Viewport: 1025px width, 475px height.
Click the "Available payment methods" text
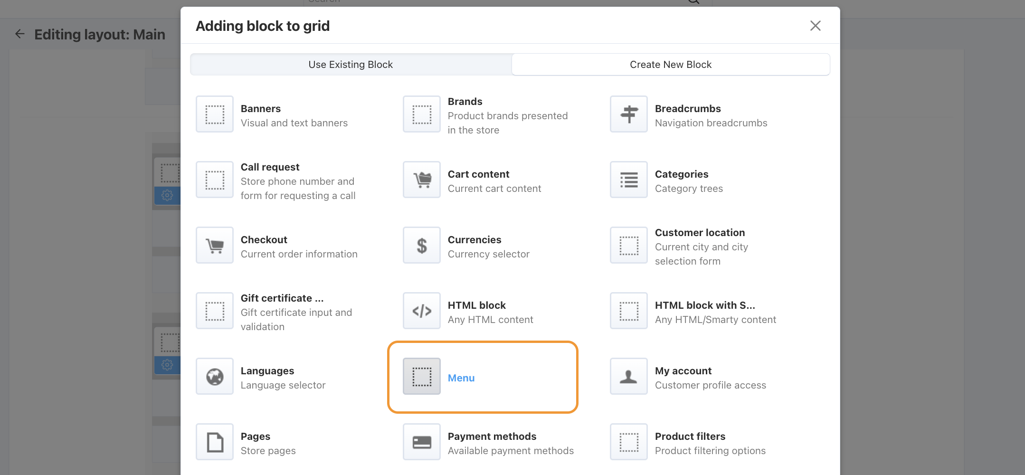click(511, 451)
